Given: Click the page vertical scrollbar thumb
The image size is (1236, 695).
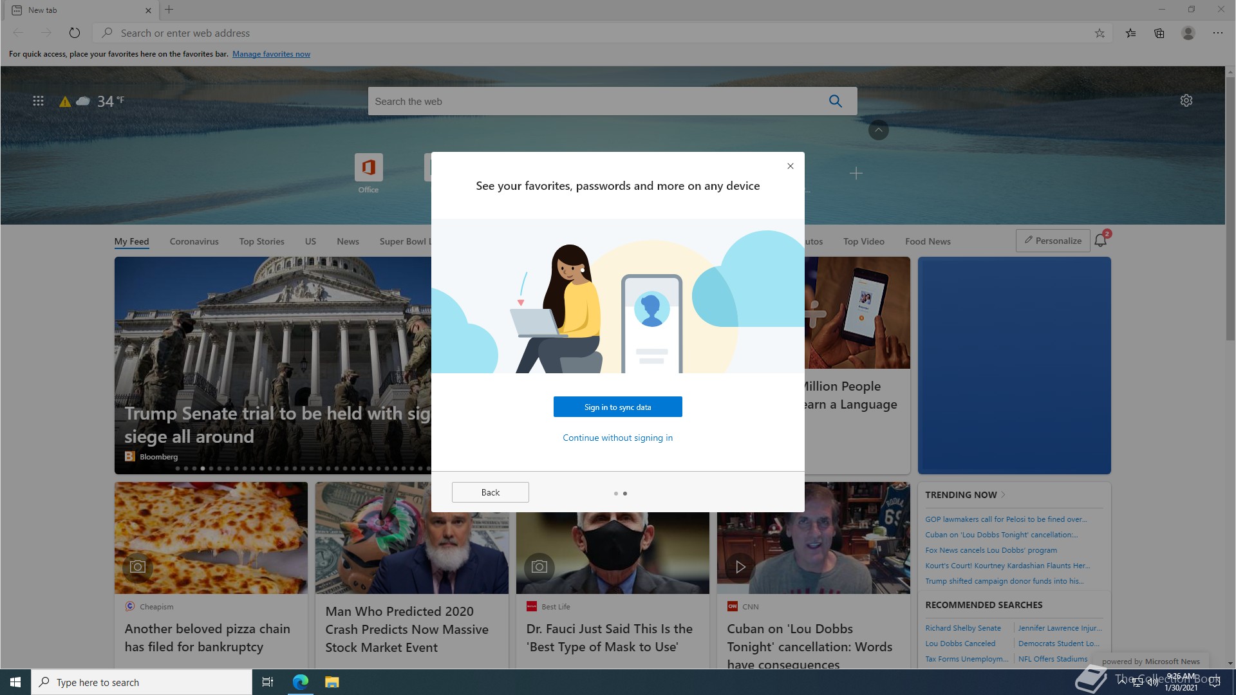Looking at the screenshot, I should click(x=1231, y=209).
